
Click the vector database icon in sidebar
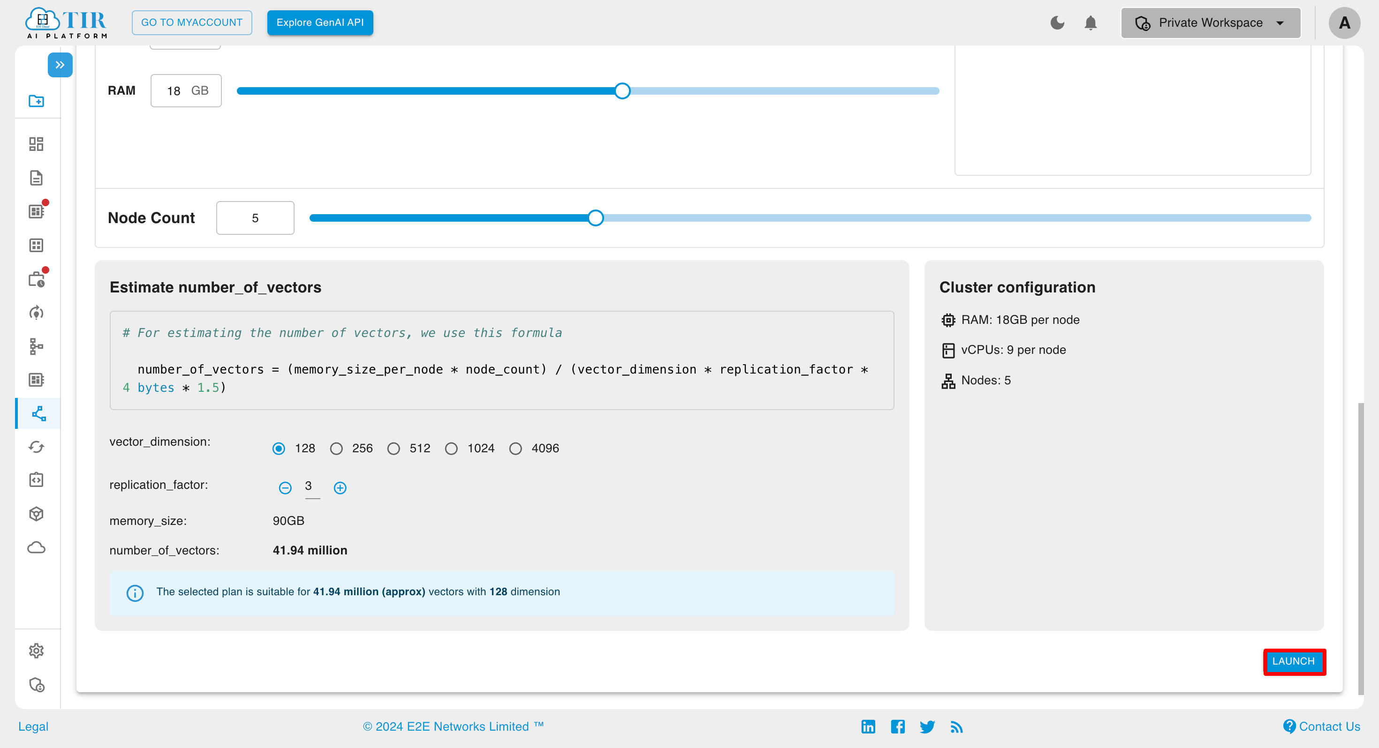pos(37,413)
